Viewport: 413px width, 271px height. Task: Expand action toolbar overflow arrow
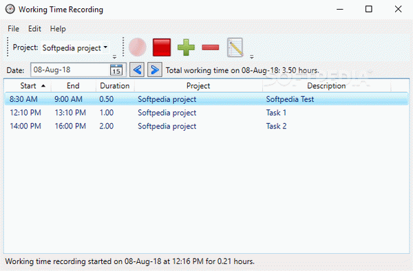pos(252,57)
